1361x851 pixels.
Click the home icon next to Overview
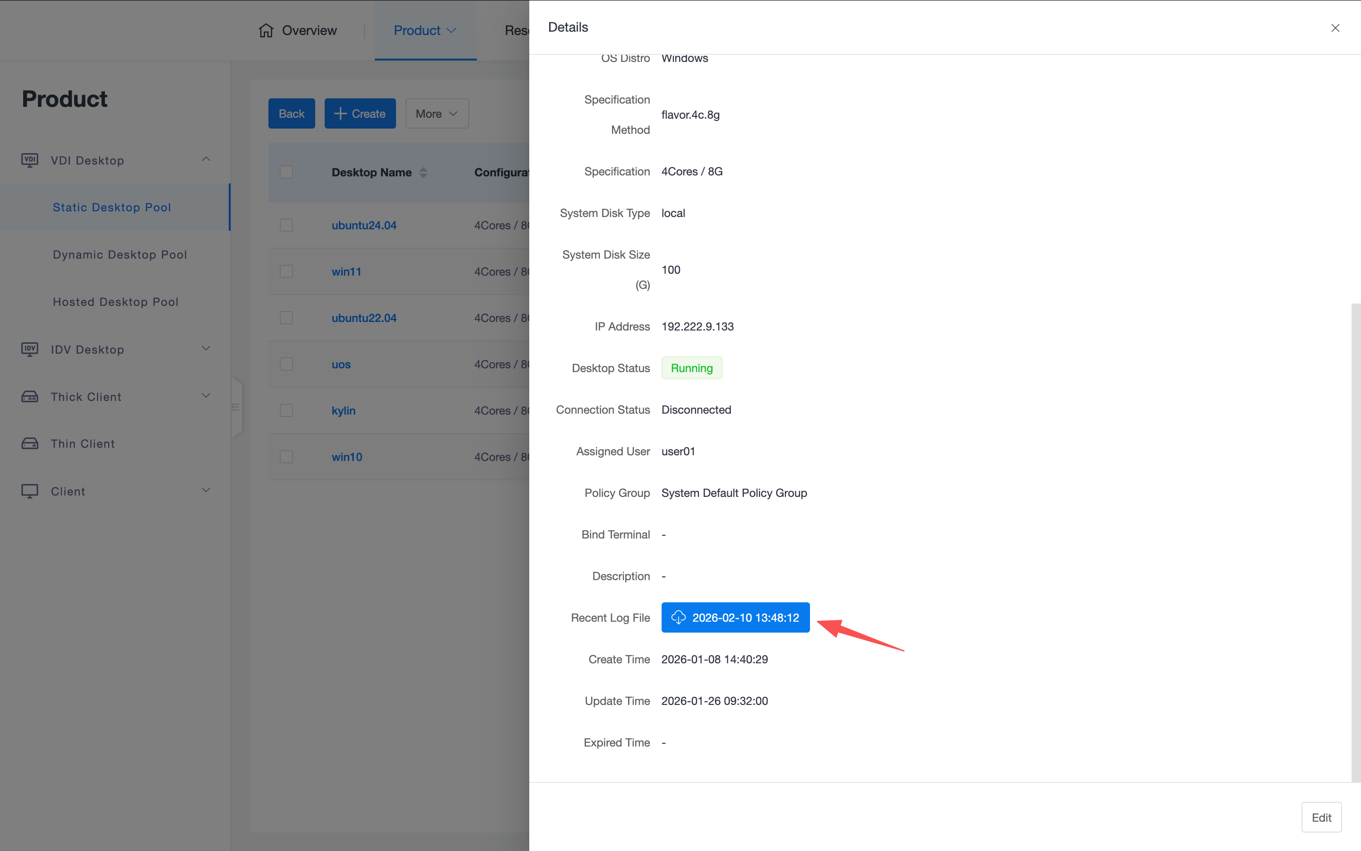(x=266, y=30)
